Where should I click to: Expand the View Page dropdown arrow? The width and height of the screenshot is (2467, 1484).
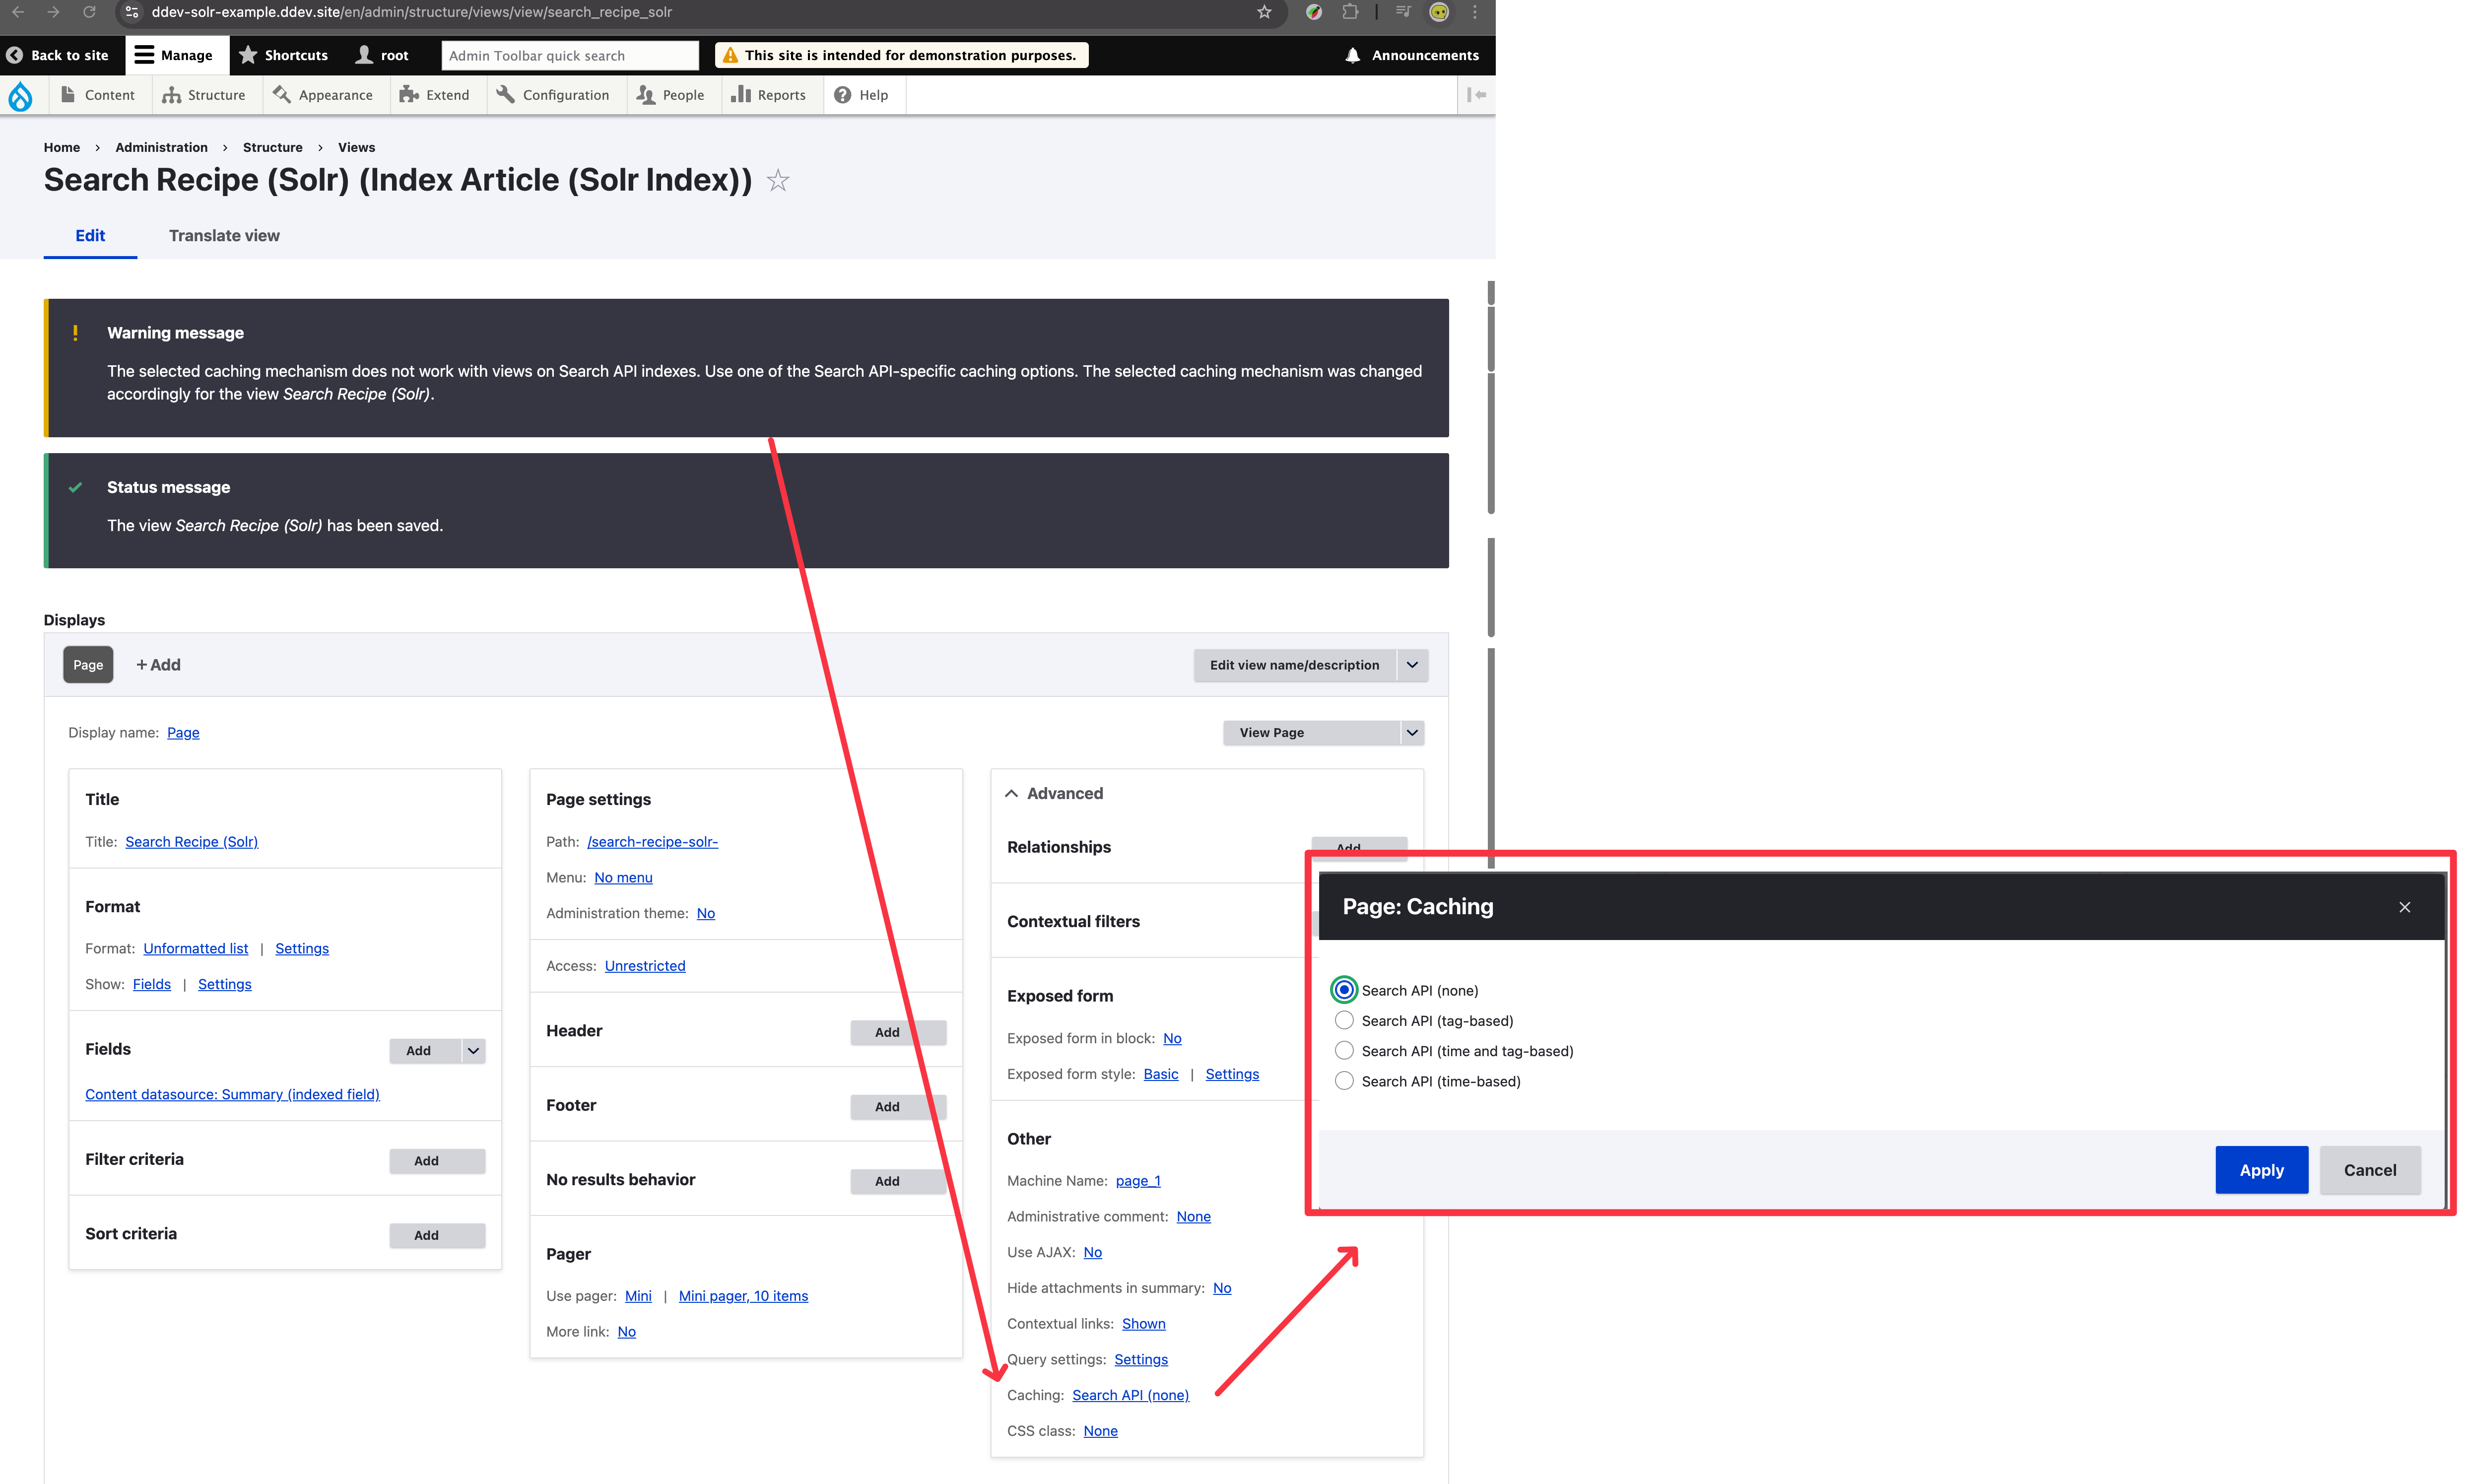tap(1411, 733)
